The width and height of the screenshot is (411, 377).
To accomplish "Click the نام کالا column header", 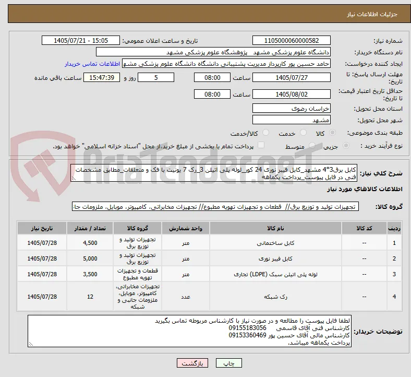I will pos(276,228).
